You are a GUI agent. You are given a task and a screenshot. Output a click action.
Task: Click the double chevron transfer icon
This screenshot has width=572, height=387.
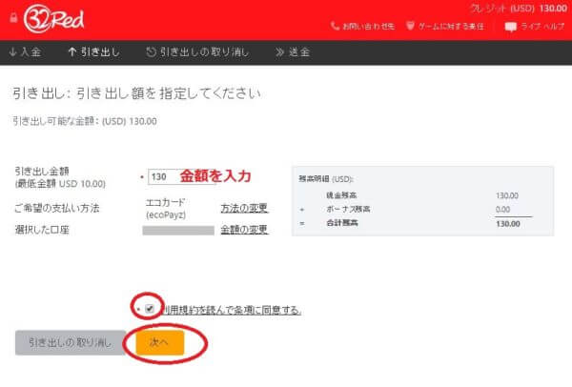279,52
